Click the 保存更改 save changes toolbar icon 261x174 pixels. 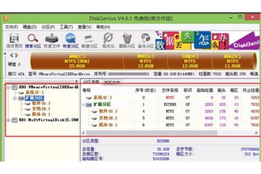tap(14, 41)
